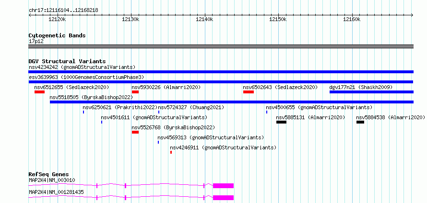Open the nsv5526768 ByrskaBishop2022 label
427x203 pixels.
click(x=173, y=127)
